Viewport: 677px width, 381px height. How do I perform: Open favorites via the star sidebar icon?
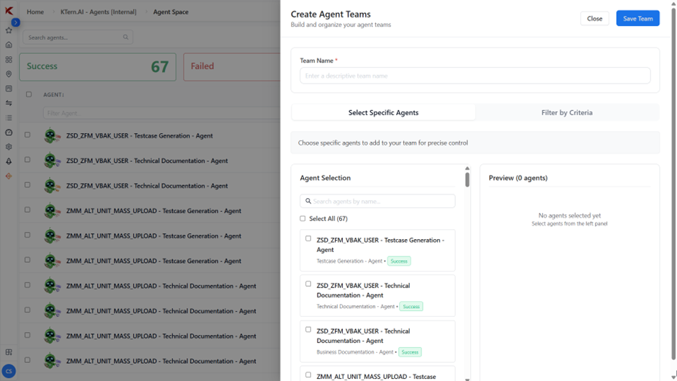coord(9,30)
